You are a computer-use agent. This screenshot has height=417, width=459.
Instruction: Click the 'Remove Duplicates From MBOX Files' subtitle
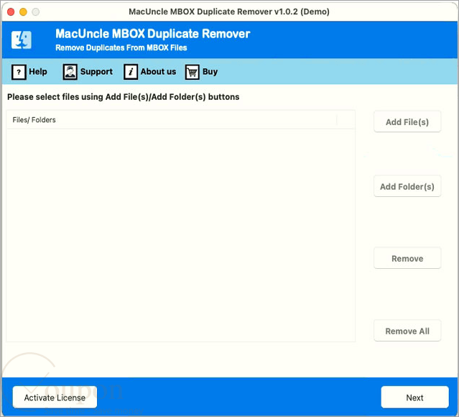[121, 47]
